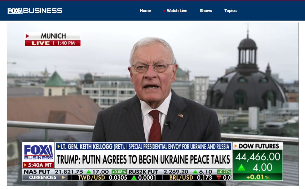This screenshot has width=305, height=189.
Task: Click the green arrow next to TWD/USD value
Action: click(x=134, y=177)
